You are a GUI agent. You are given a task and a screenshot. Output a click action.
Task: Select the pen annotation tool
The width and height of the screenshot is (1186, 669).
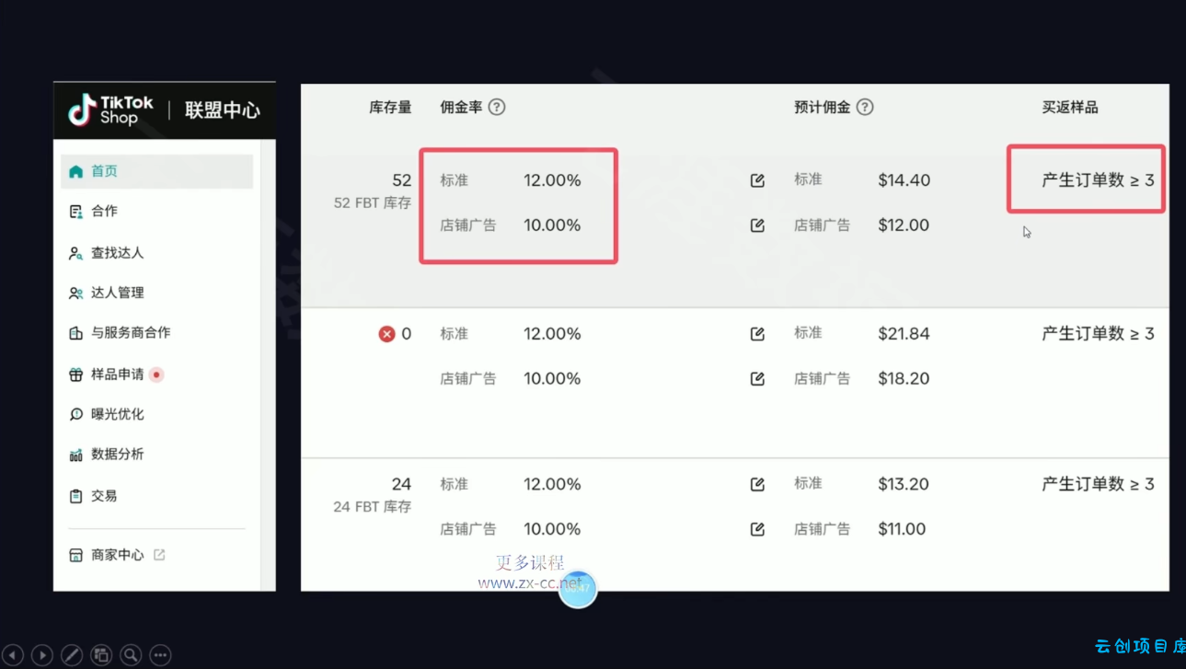[x=72, y=654]
